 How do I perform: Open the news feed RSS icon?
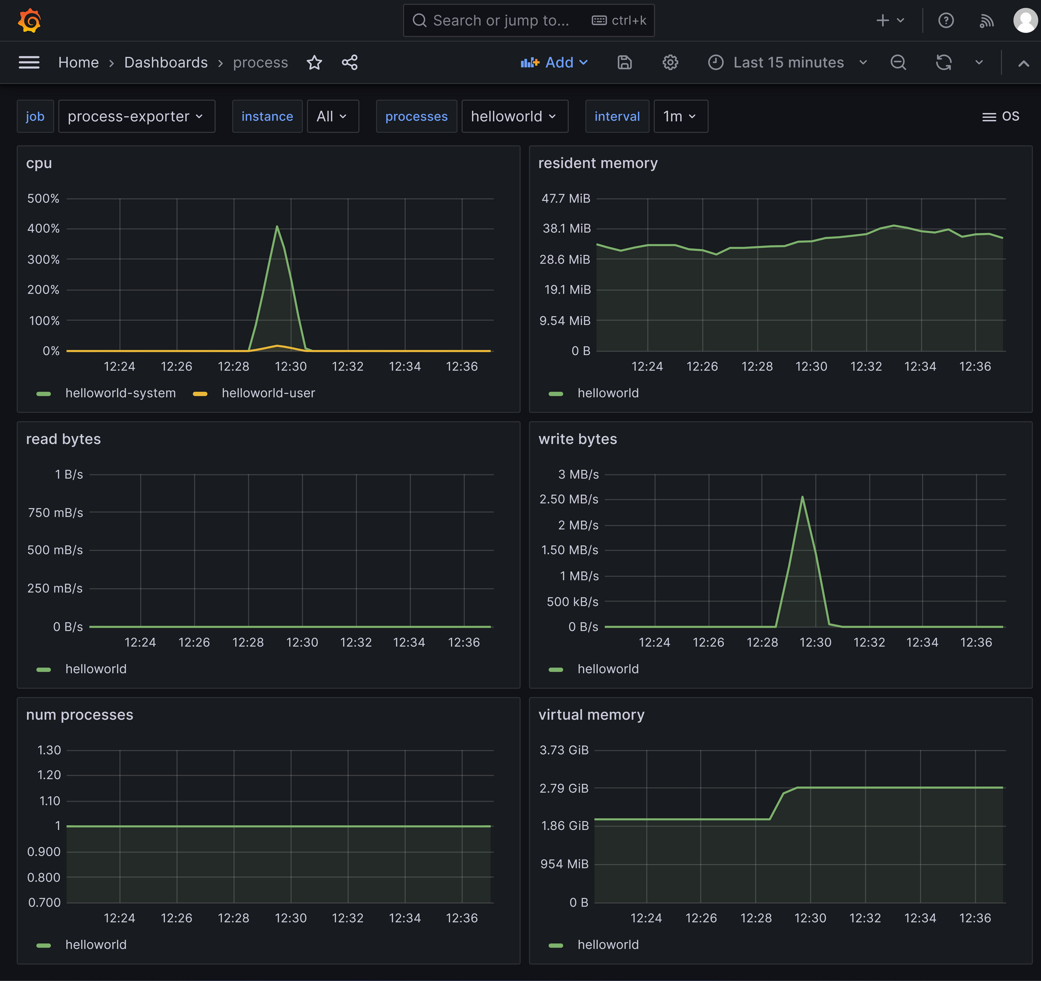coord(987,20)
